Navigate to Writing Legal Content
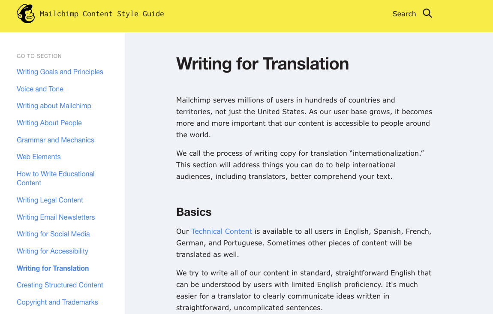Viewport: 493px width, 314px height. pos(50,200)
